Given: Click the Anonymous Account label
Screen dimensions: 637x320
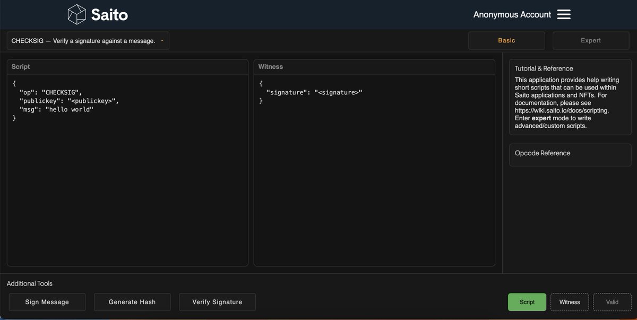Looking at the screenshot, I should click(512, 14).
